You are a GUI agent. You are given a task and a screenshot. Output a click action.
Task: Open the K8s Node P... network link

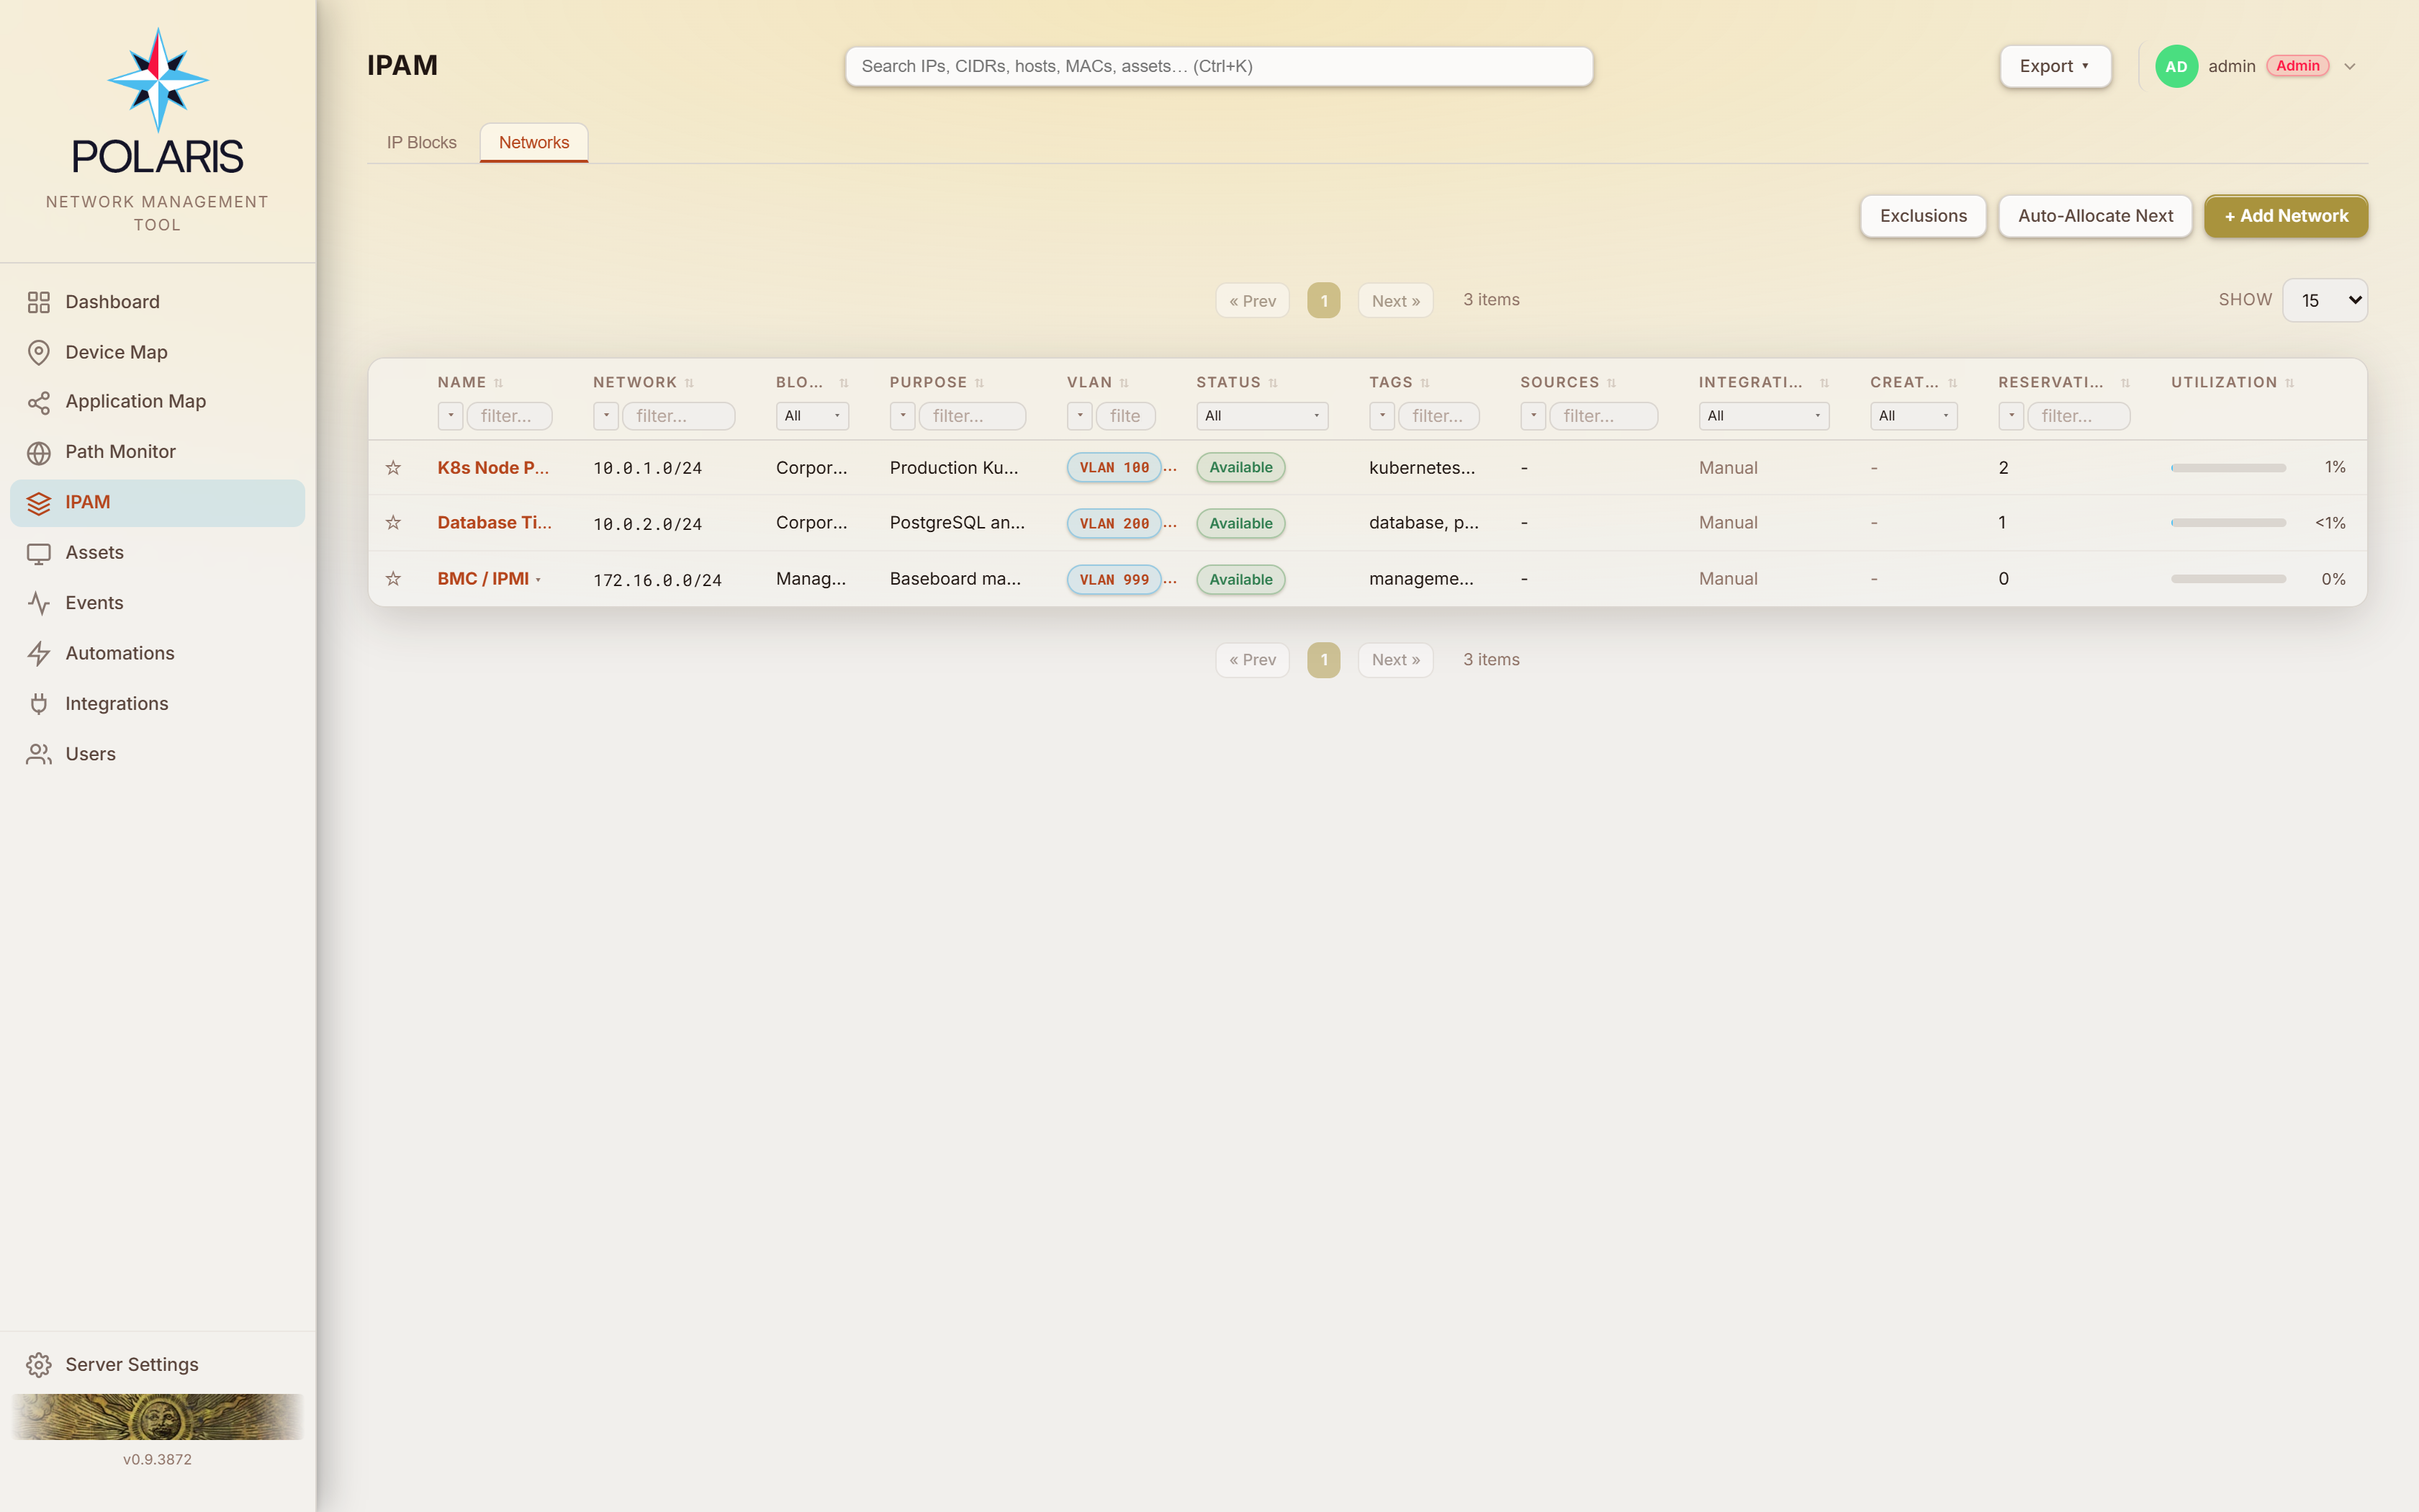click(x=492, y=467)
